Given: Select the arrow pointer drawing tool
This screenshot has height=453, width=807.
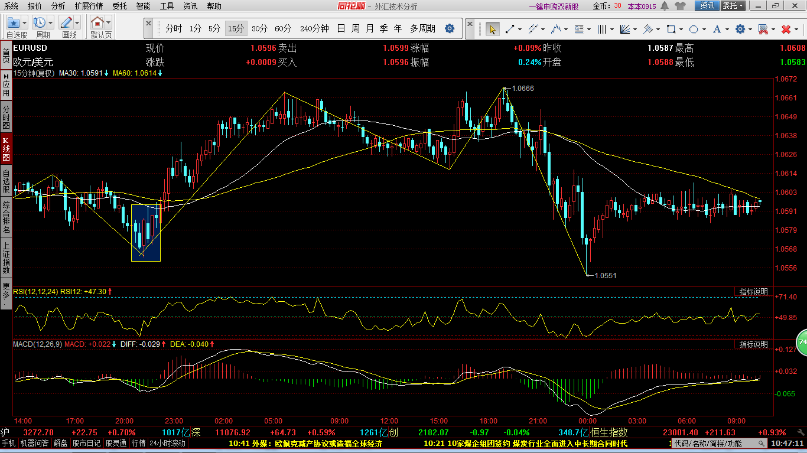Looking at the screenshot, I should coord(492,29).
